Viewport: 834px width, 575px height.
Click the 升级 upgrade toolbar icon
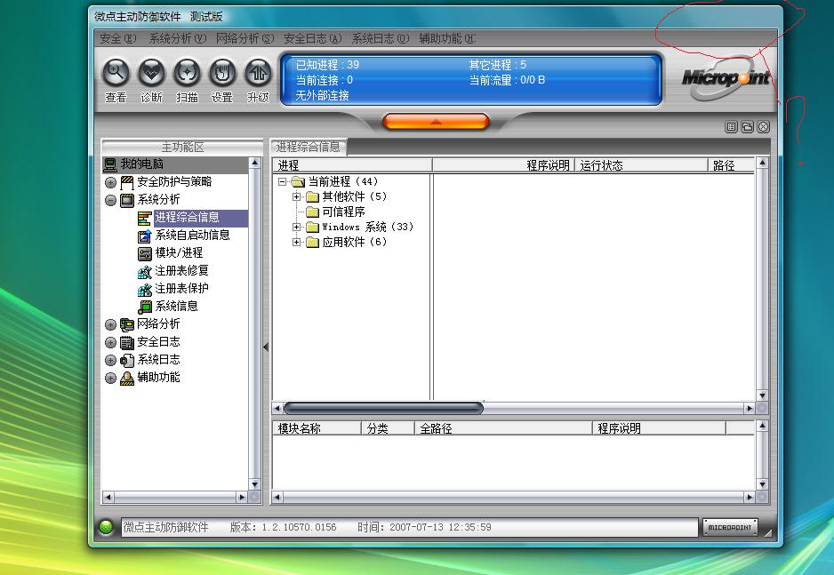258,74
